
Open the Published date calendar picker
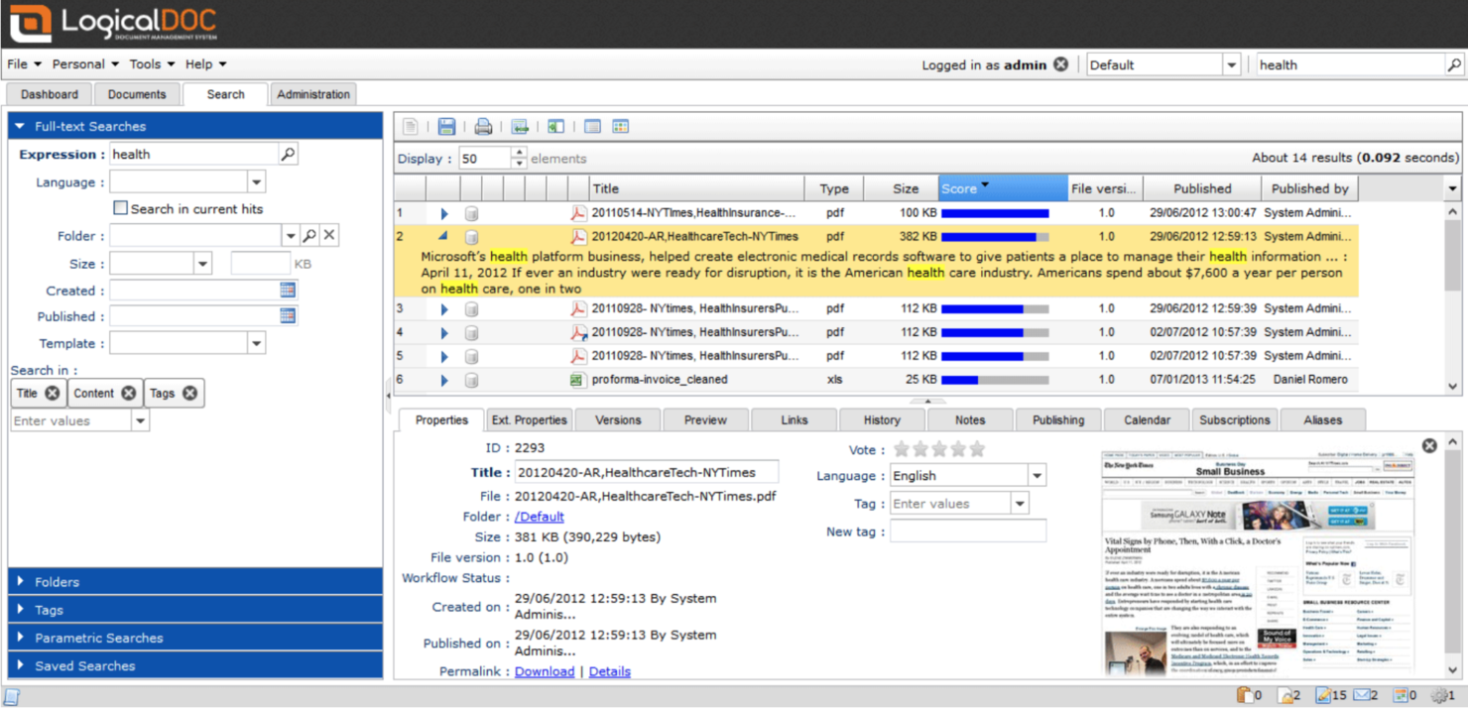[288, 316]
